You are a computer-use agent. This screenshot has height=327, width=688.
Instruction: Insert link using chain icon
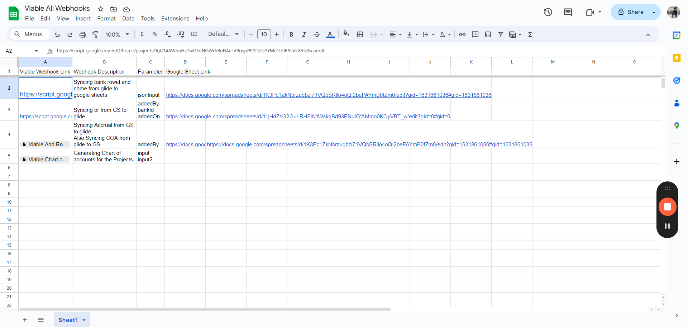(x=462, y=34)
